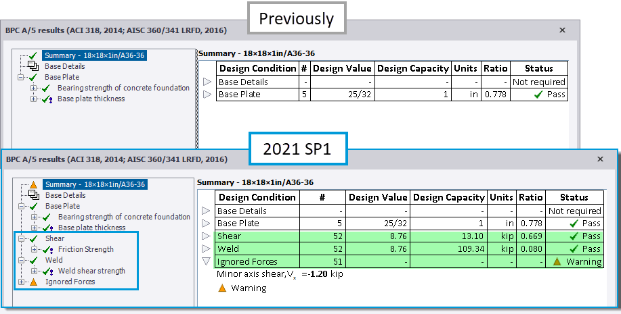This screenshot has width=621, height=314.
Task: Click the check icon beside Weld shear strength
Action: click(46, 271)
